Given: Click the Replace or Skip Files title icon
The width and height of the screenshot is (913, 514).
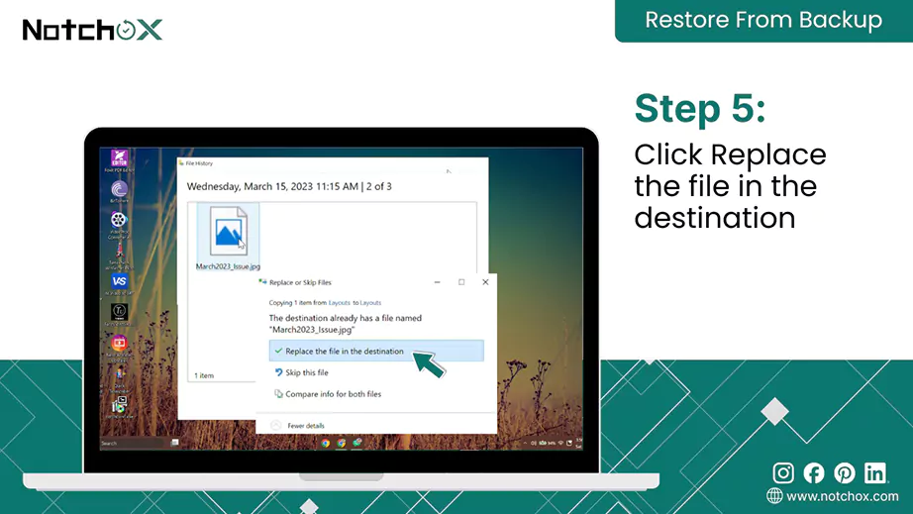Looking at the screenshot, I should tap(262, 282).
